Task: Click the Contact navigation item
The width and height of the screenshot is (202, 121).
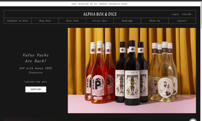Action: tap(182, 21)
